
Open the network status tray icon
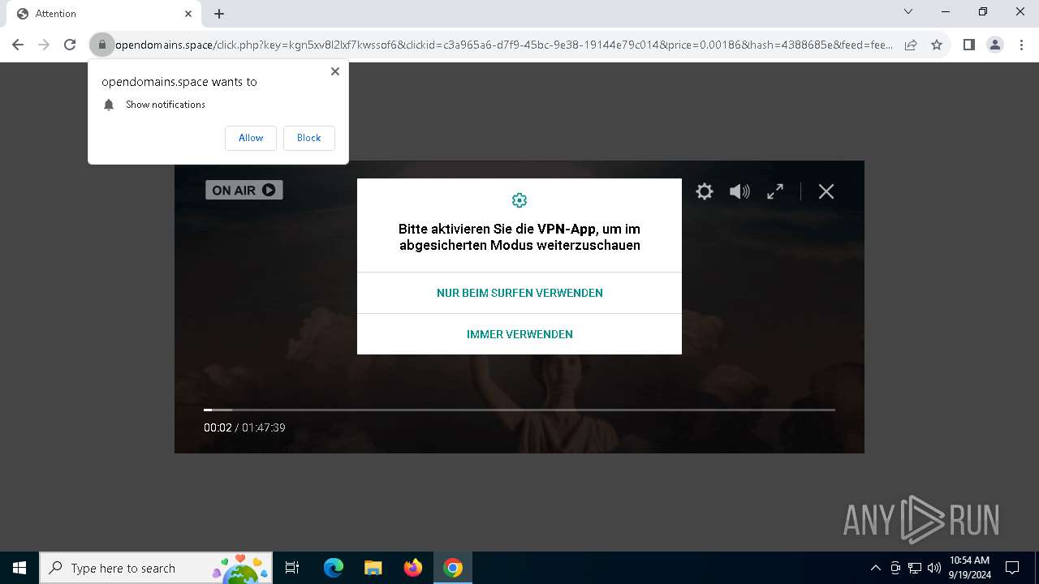915,568
